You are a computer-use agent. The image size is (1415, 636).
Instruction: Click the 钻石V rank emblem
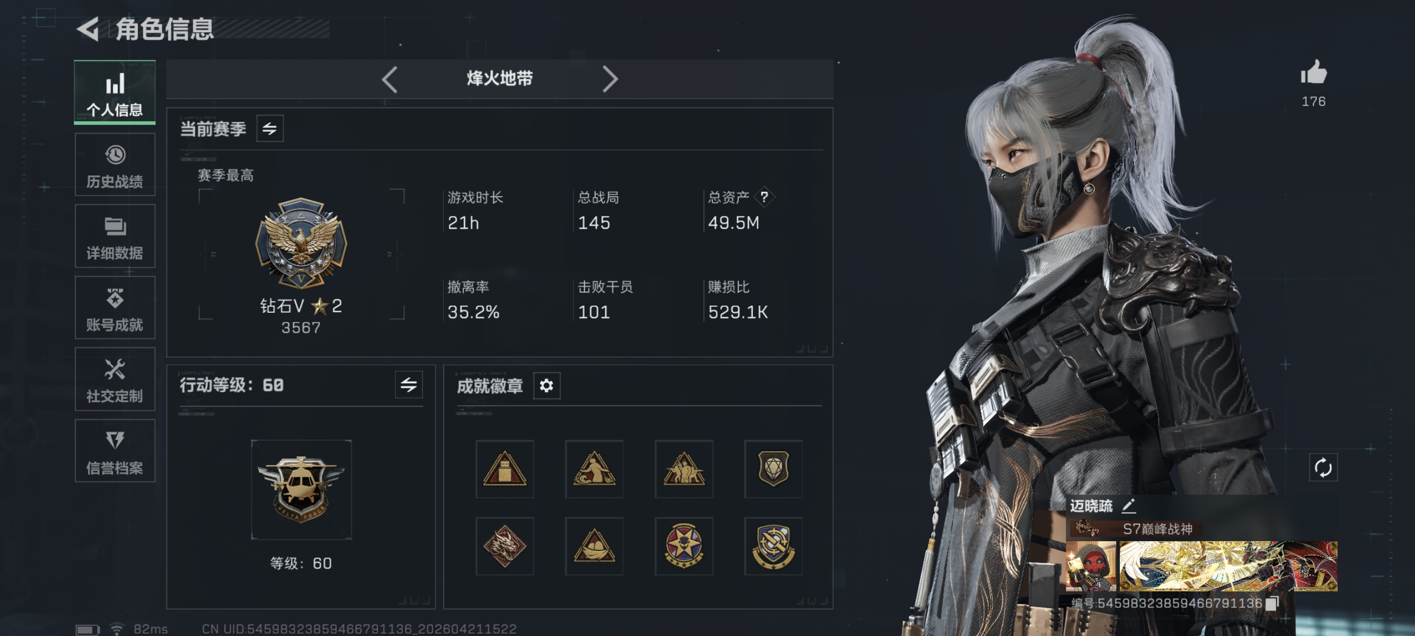point(301,243)
